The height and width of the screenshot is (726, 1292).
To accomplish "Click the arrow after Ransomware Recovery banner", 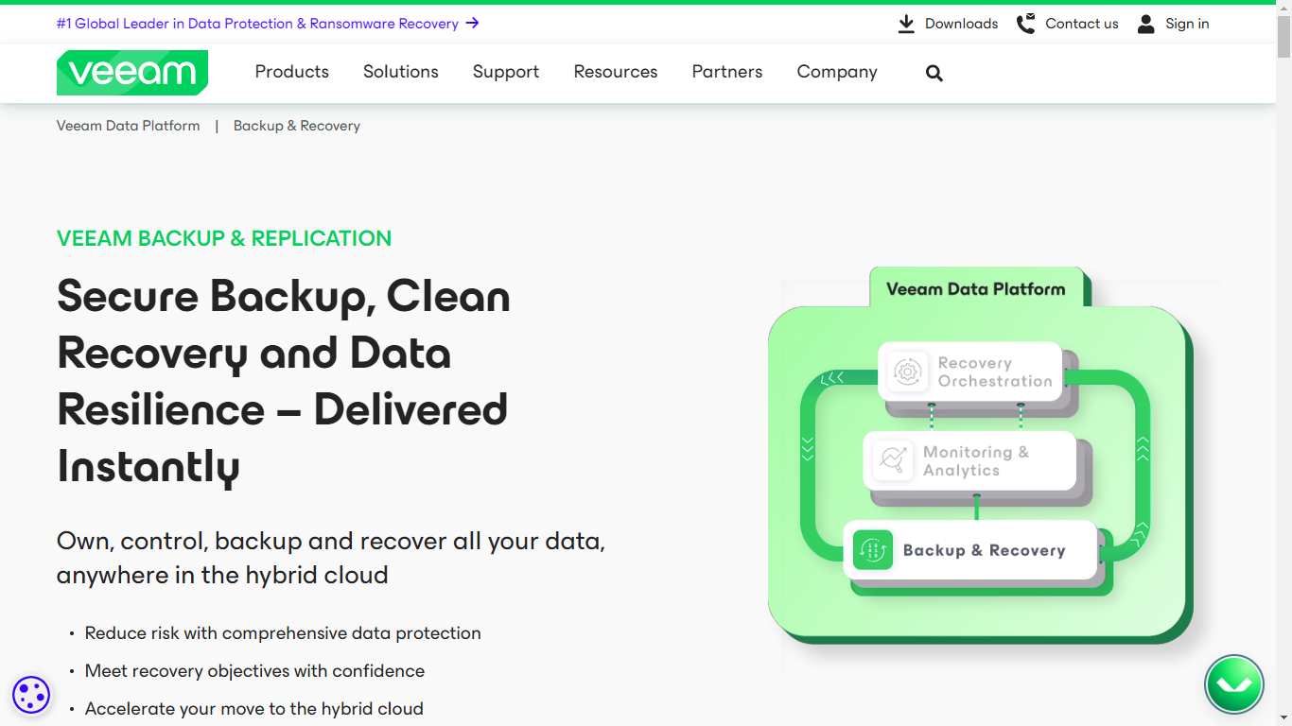I will pyautogui.click(x=473, y=24).
